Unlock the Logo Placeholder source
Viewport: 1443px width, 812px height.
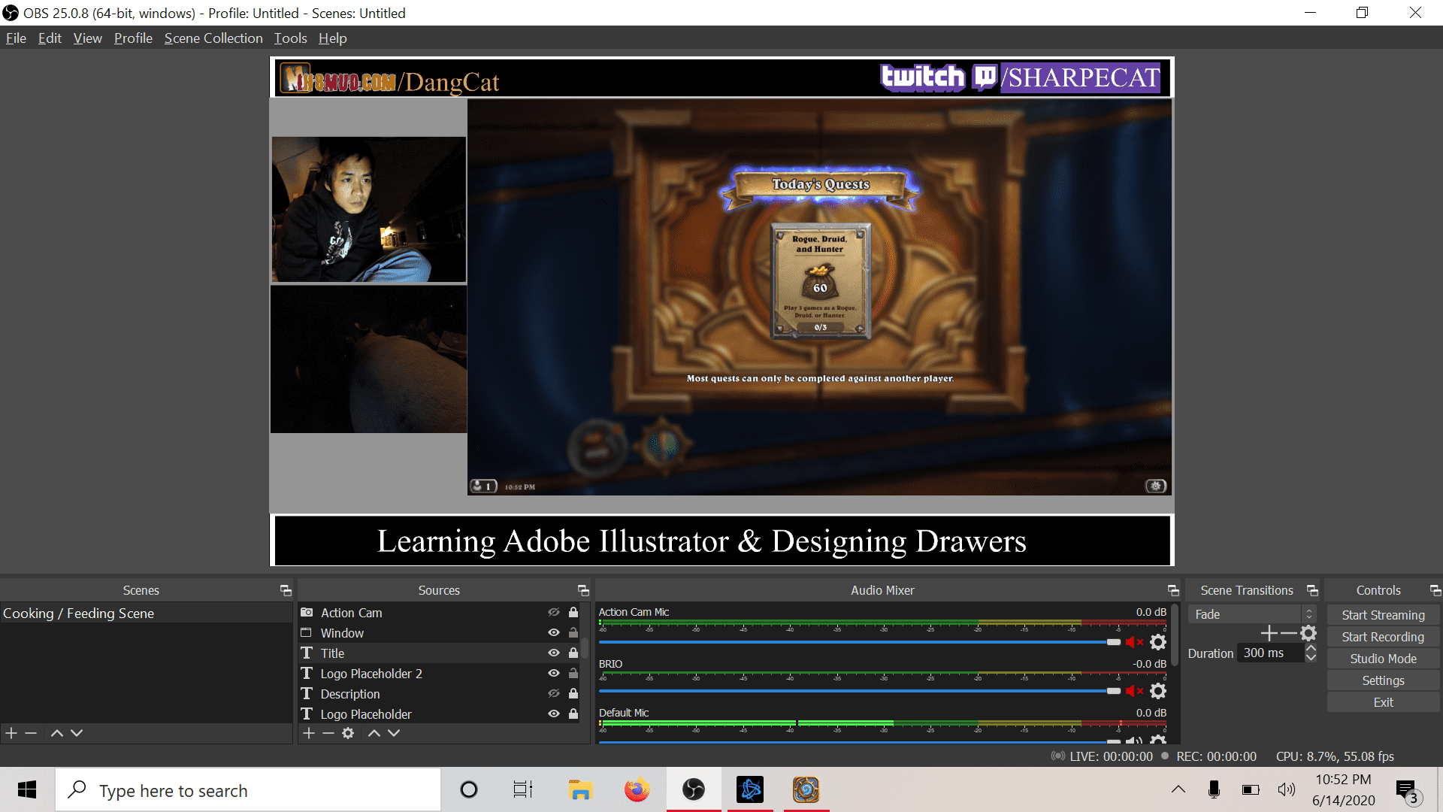click(x=573, y=714)
